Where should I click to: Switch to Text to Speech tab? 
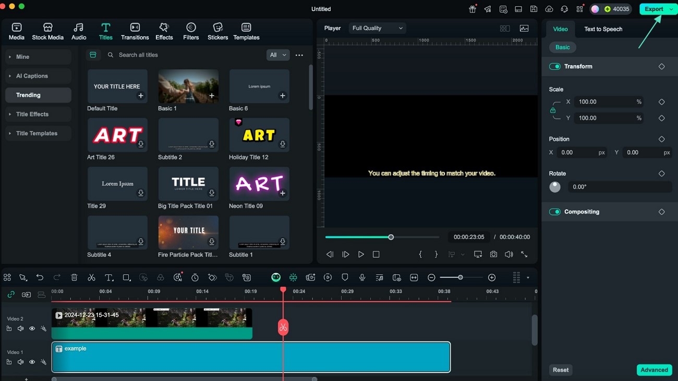coord(603,29)
